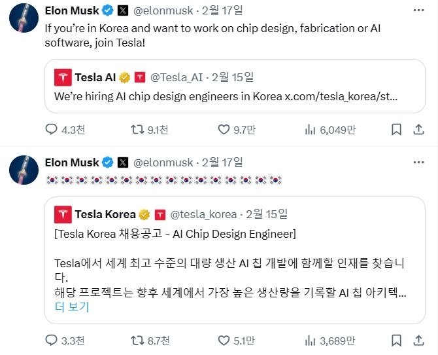Repost the 'join Tesla' post

pyautogui.click(x=138, y=130)
